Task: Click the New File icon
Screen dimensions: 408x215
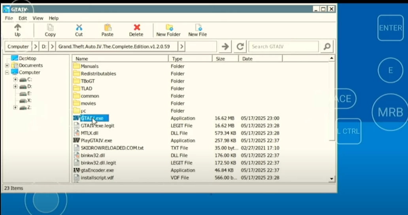Action: [x=198, y=27]
